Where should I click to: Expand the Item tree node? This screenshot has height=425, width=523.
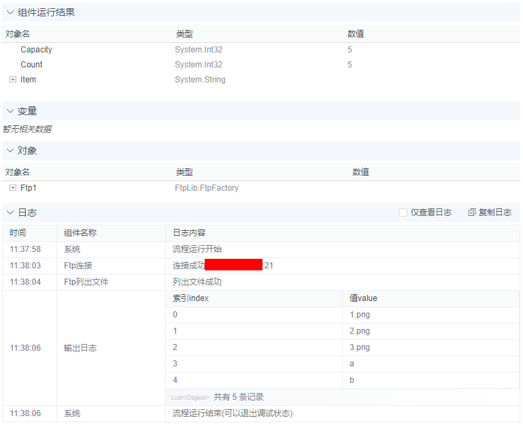pos(13,80)
